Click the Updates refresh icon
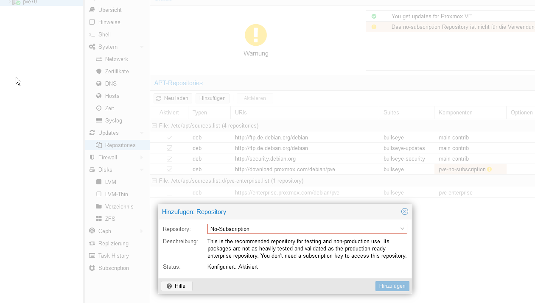 click(x=92, y=133)
